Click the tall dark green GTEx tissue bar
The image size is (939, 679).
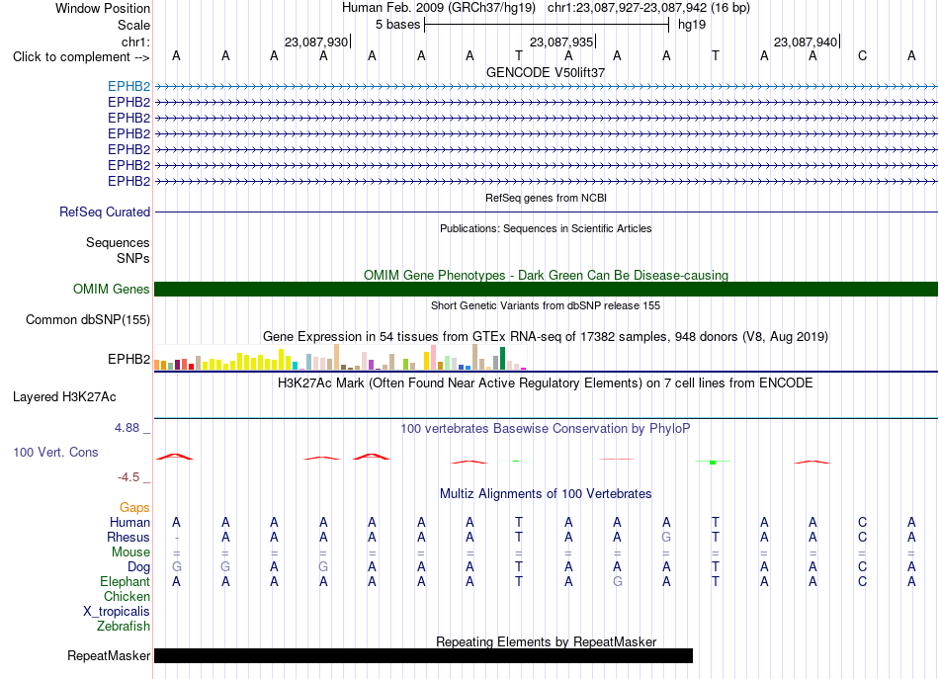click(502, 358)
